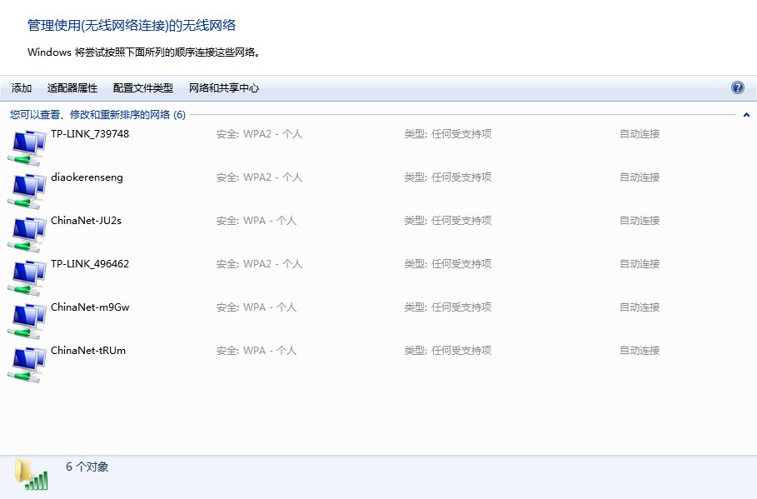Click the group header 您可以查看、修改和重新排序的网络 (6)

coord(97,114)
